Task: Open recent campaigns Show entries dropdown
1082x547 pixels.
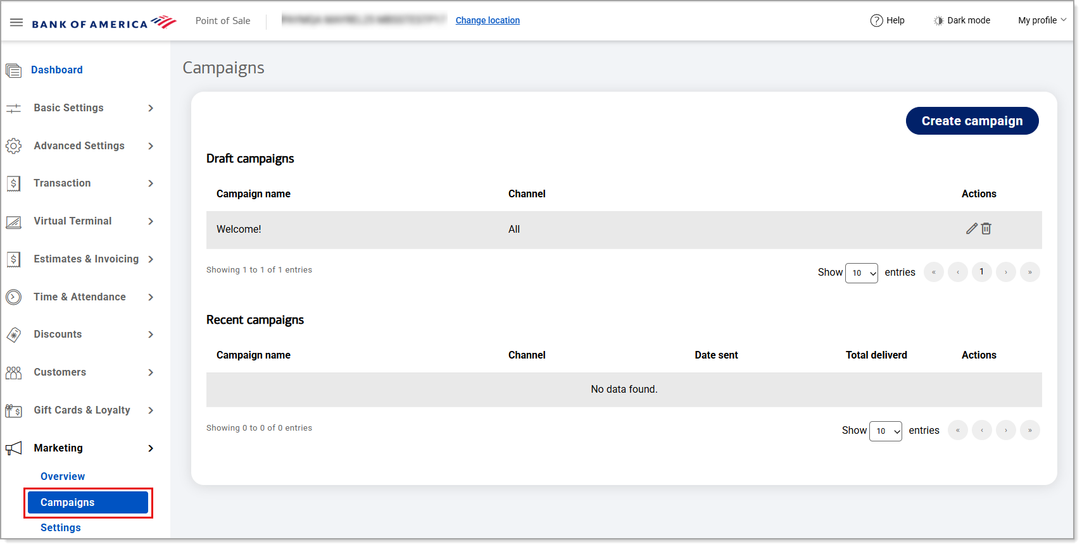Action: 885,431
